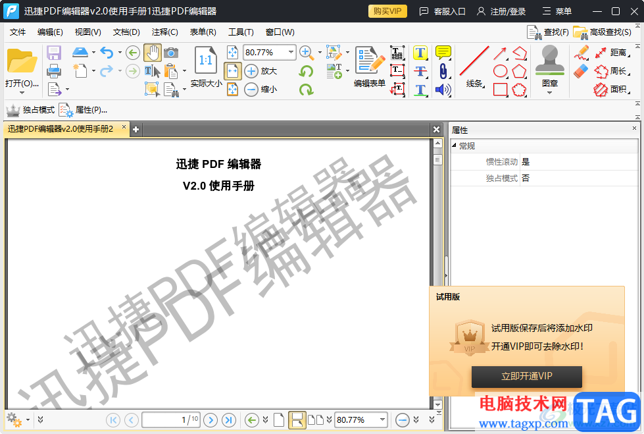
Task: Select the paperclip file attachment tool
Action: click(443, 71)
